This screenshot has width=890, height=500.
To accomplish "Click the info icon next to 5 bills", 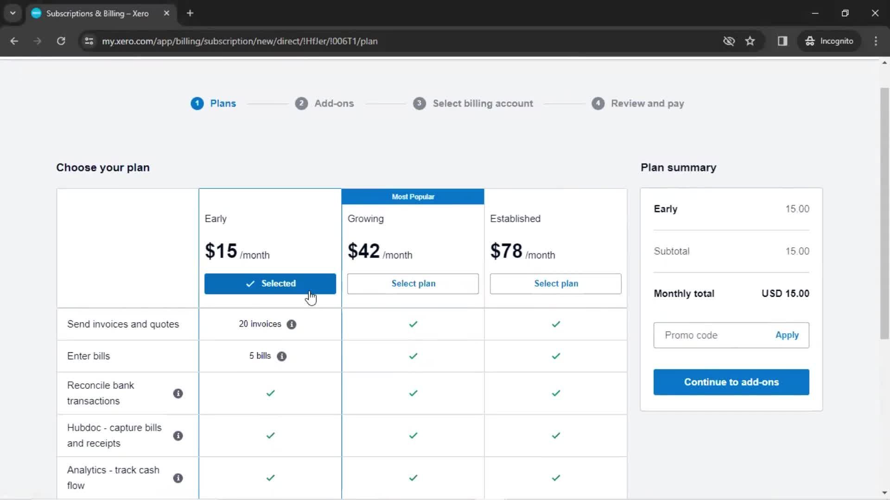I will click(x=281, y=356).
